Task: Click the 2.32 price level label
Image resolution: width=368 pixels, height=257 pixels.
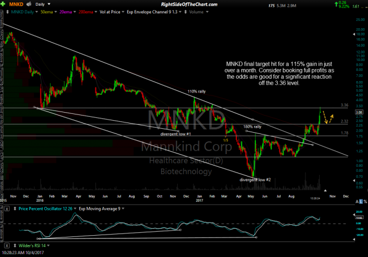Action: (344, 121)
